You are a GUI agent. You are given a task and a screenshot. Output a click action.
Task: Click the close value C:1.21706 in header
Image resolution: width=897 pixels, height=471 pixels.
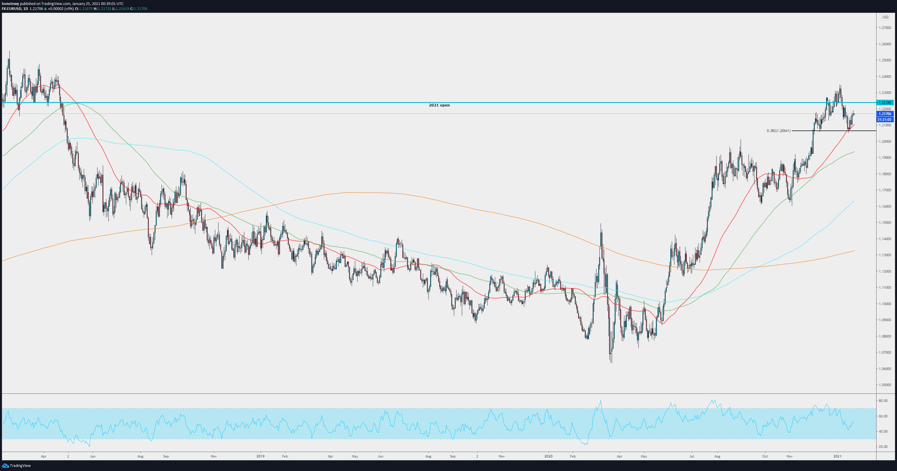(139, 8)
